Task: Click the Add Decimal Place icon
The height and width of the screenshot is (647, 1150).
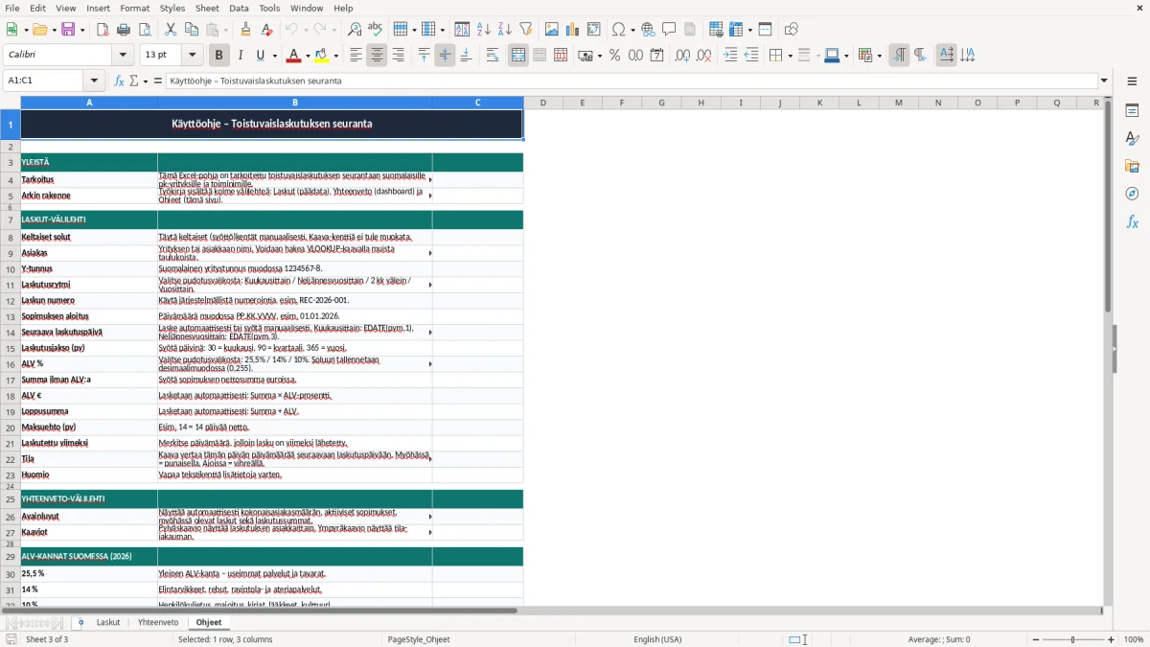Action: 682,56
